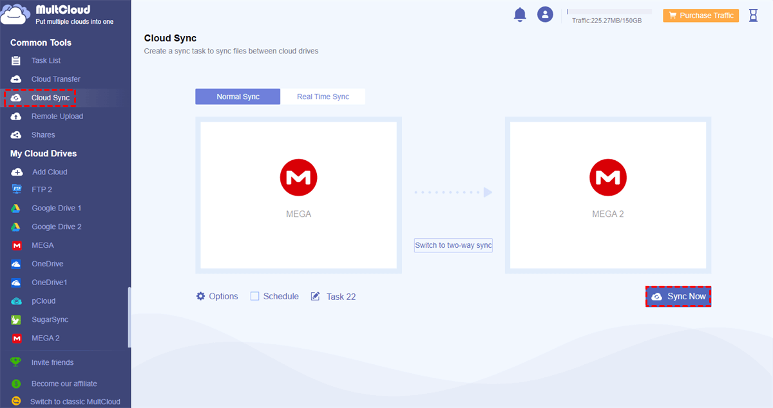Screen dimensions: 773x408
Task: Click the Purchase Traffic button
Action: tap(700, 15)
